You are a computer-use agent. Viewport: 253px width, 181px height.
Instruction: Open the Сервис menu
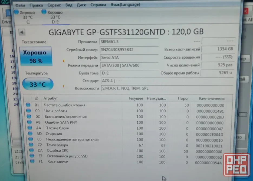pos(54,5)
